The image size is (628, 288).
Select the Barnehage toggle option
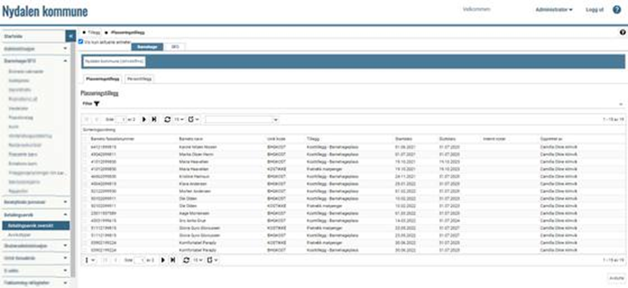(147, 46)
